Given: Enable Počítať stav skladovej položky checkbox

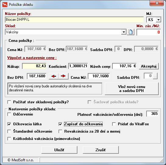Looking at the screenshot, I should click(9, 102).
